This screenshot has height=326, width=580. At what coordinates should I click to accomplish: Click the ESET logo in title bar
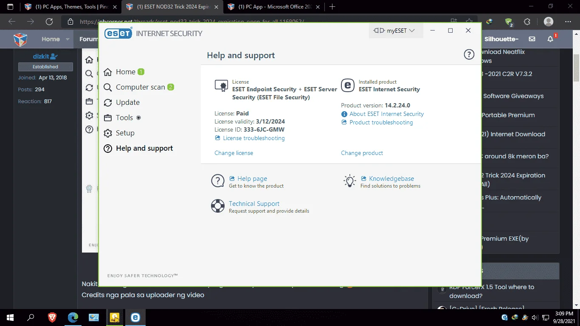(118, 33)
